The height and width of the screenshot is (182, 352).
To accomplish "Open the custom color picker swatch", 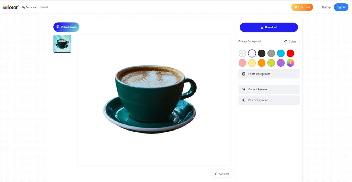I will pyautogui.click(x=290, y=63).
